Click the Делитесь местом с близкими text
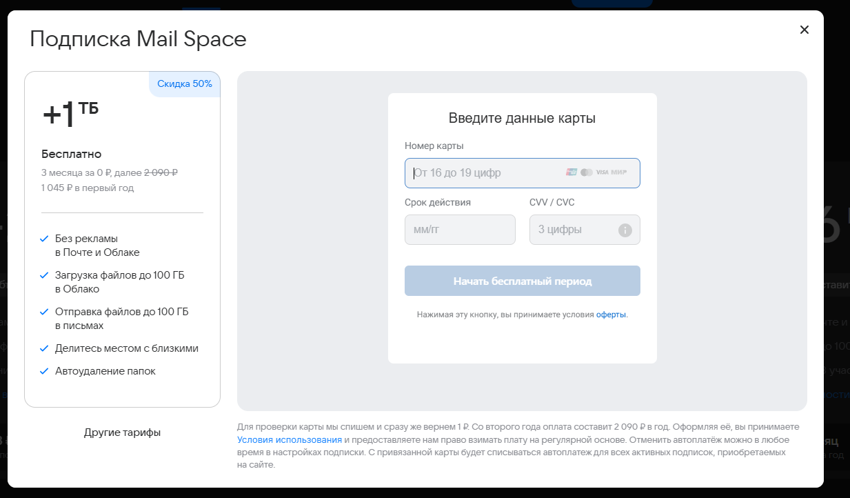Viewport: 850px width, 498px height. pos(127,348)
